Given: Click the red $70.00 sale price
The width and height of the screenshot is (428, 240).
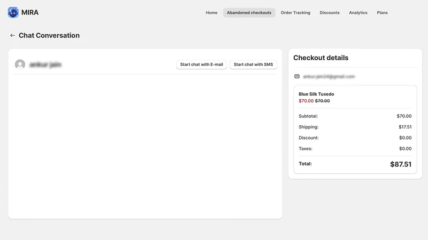Looking at the screenshot, I should click(x=306, y=101).
